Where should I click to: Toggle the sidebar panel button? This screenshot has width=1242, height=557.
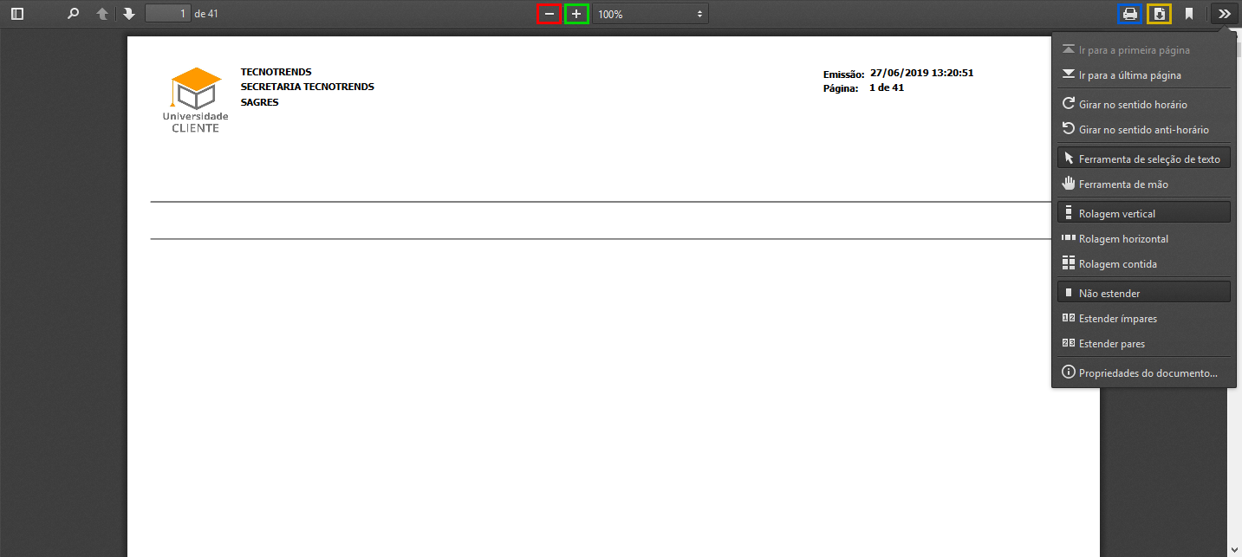coord(17,14)
